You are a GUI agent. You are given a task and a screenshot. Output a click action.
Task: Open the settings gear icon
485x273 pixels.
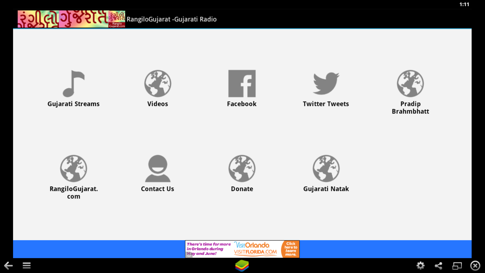pyautogui.click(x=420, y=266)
